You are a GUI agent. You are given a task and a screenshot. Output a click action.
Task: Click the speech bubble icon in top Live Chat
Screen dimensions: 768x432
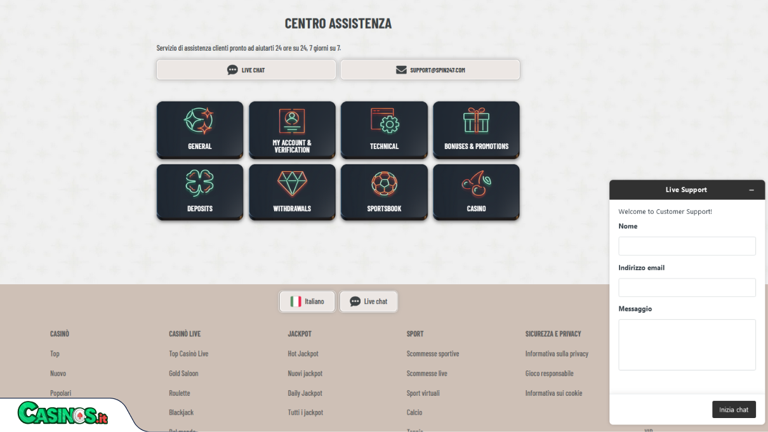(x=232, y=70)
